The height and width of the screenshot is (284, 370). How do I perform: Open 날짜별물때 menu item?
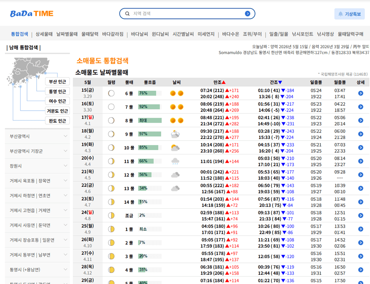pos(67,34)
